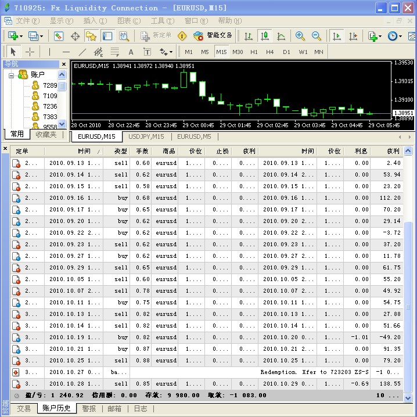Switch chart to bar chart display

pos(249,36)
